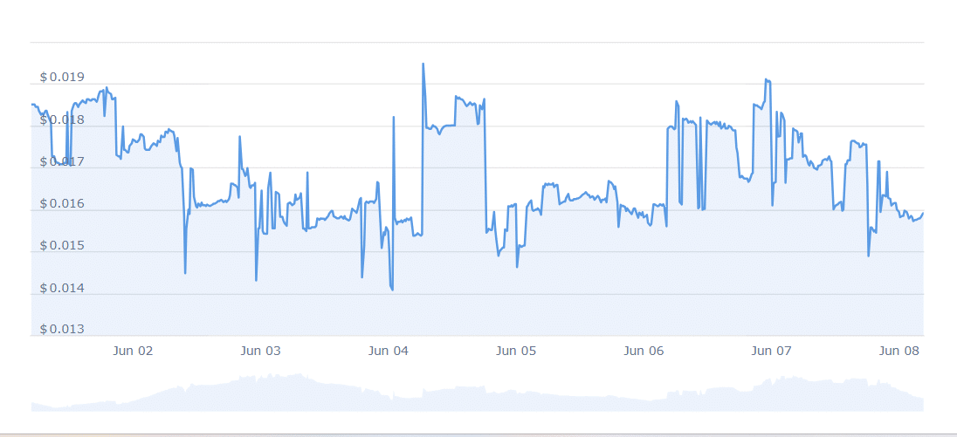Select the $0.018 price axis label
The width and height of the screenshot is (957, 437).
coord(62,119)
